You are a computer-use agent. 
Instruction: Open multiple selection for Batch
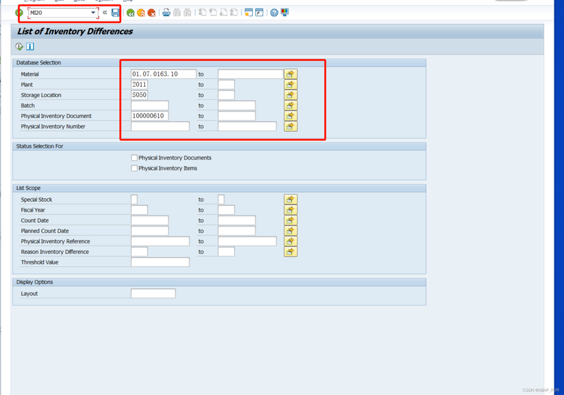[290, 105]
